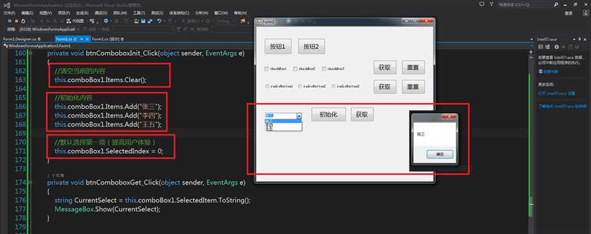Open the 编辑 menu

(27, 13)
